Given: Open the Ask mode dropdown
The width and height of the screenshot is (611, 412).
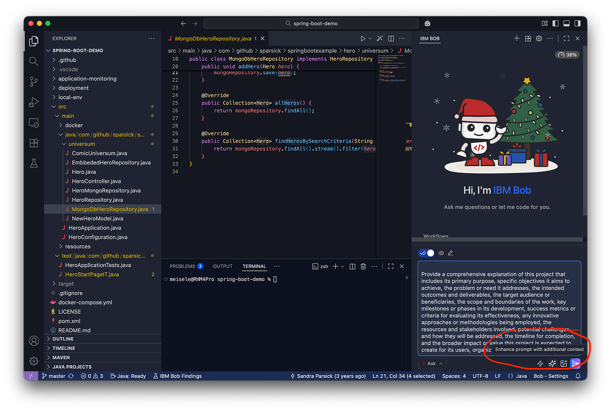Looking at the screenshot, I should point(432,363).
